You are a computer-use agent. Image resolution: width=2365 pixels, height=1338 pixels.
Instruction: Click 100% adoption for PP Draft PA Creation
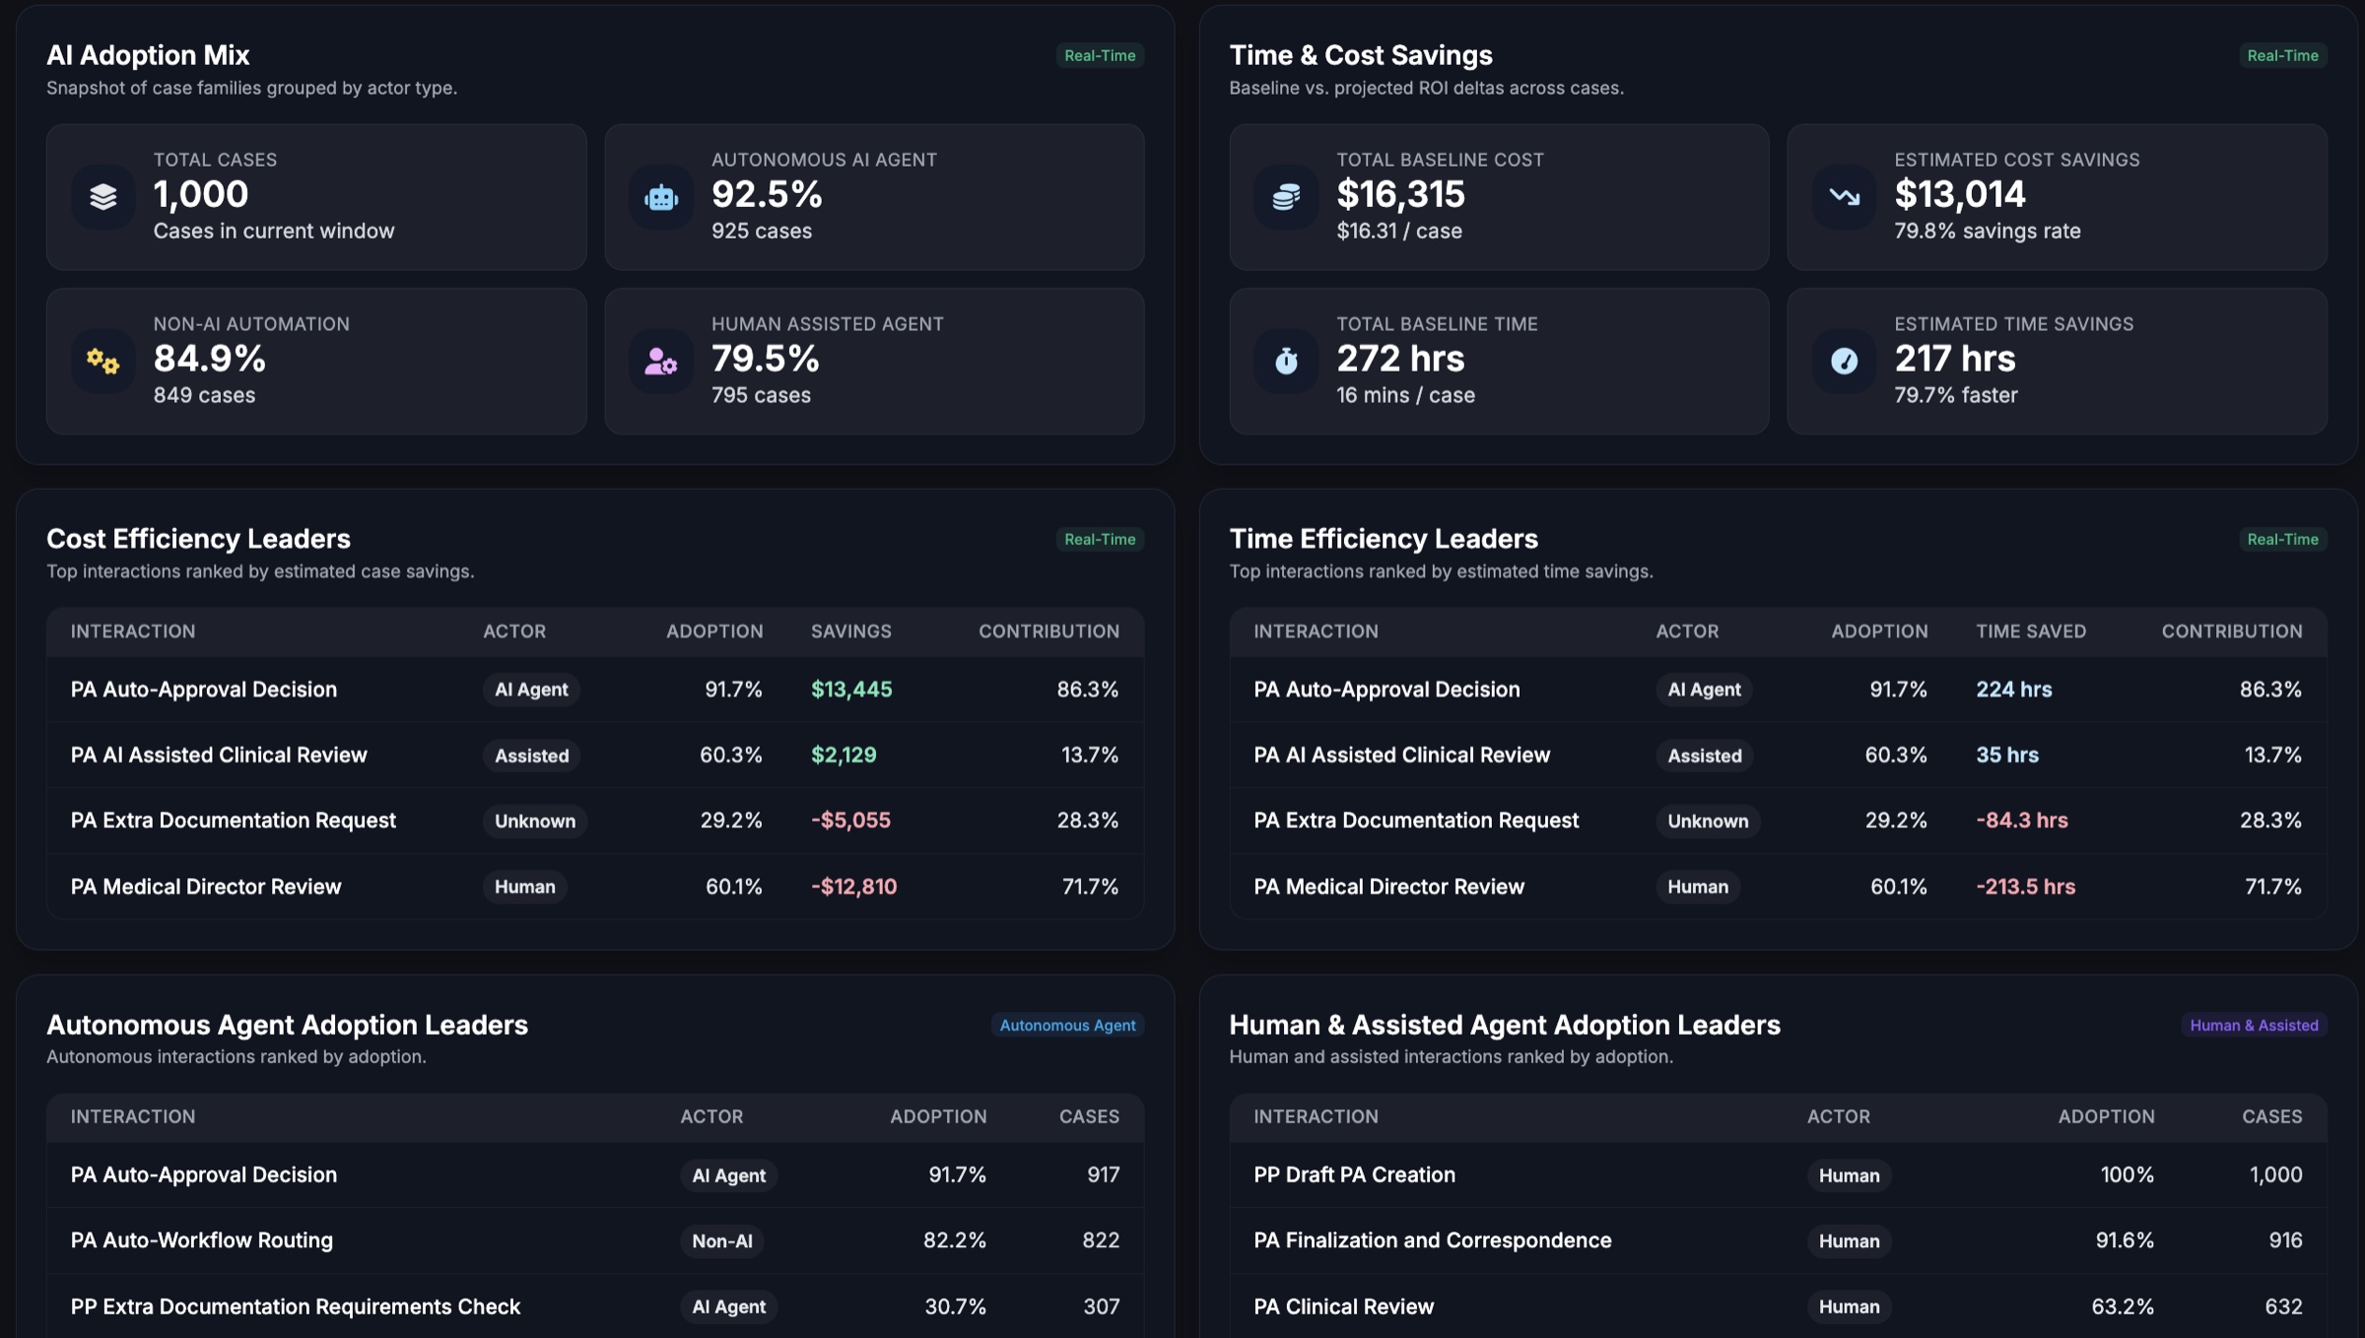[2128, 1174]
